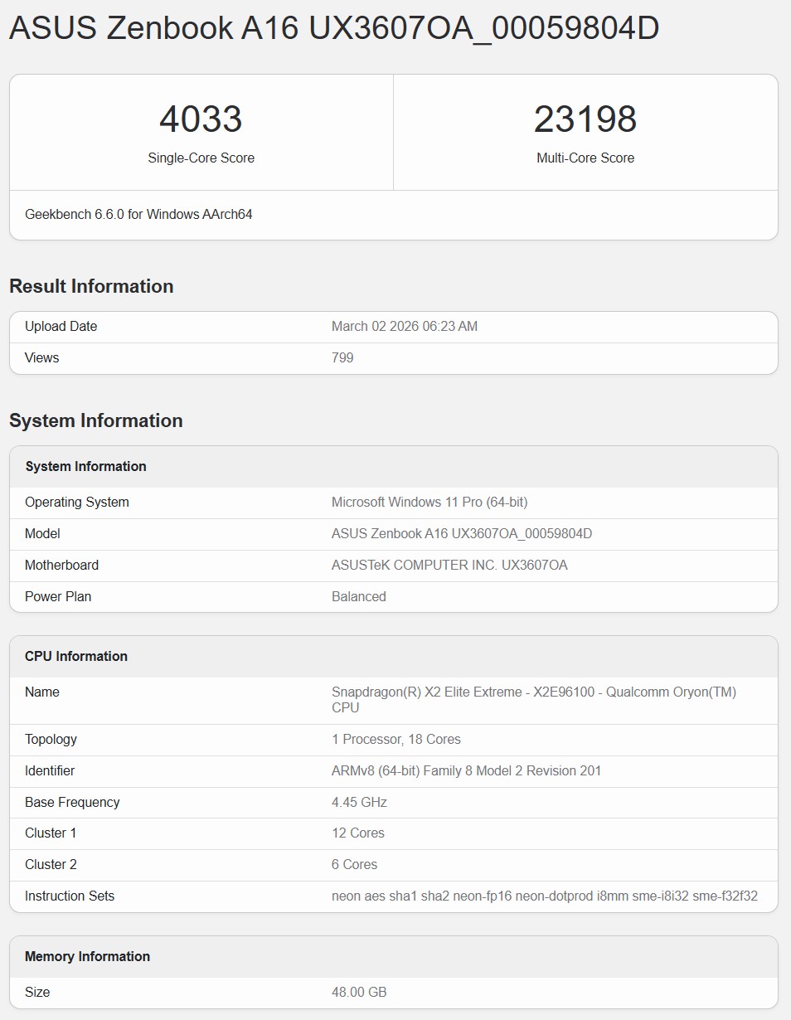Screen dimensions: 791x1020
Task: Click the 48.00 GB memory size
Action: (359, 993)
